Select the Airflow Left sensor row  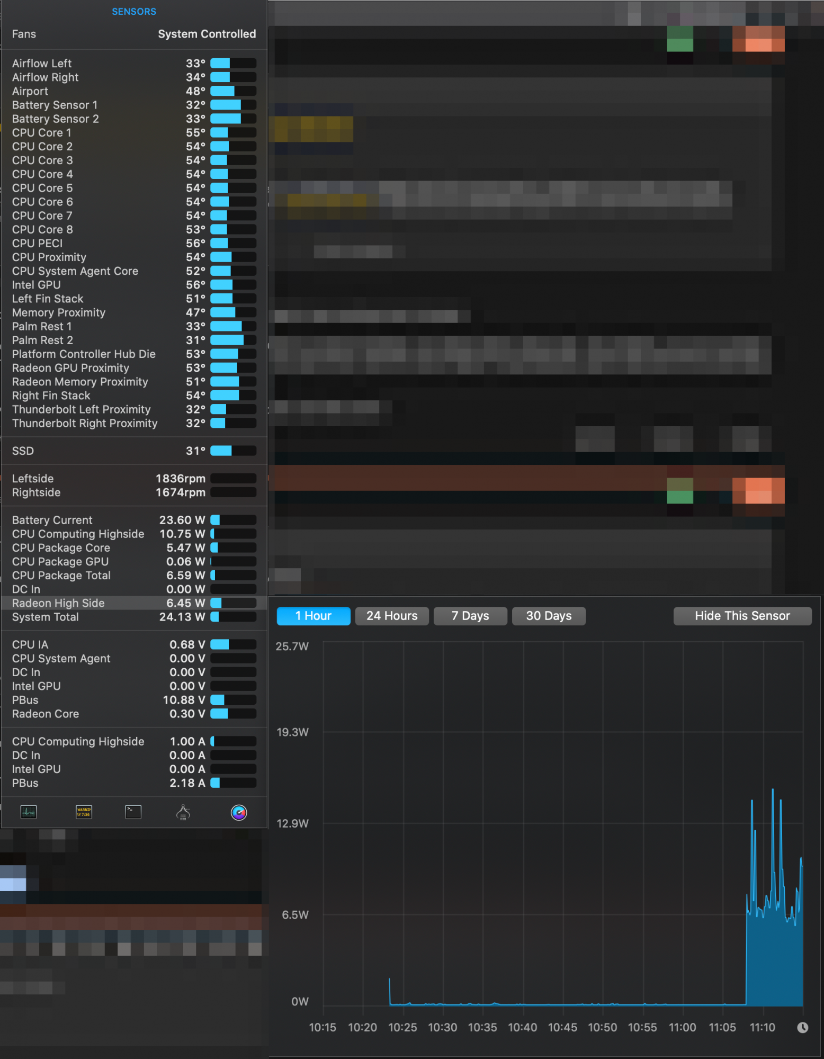(x=134, y=64)
